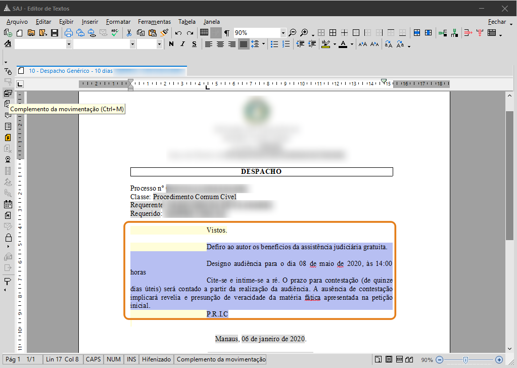Cut selection with the scissors icon
The width and height of the screenshot is (517, 368).
tap(129, 33)
